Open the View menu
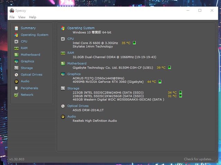The image size is (221, 165). (22, 17)
